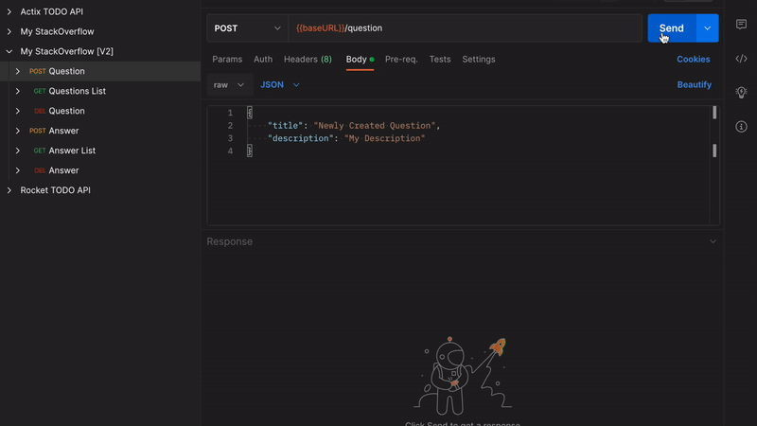Select the POST Answer request

pos(100,131)
